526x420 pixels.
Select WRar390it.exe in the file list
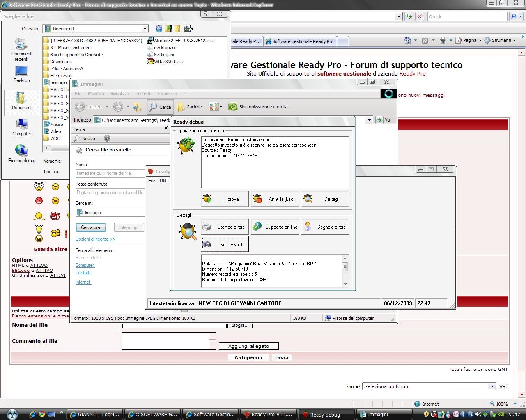click(165, 62)
